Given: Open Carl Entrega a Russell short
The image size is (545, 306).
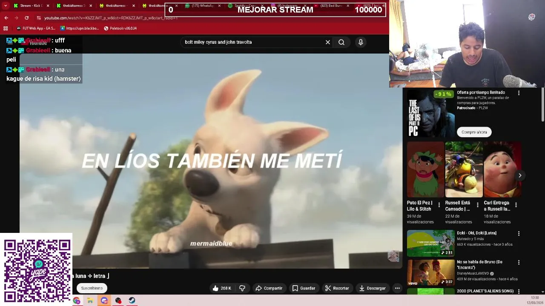Looking at the screenshot, I should pyautogui.click(x=502, y=170).
